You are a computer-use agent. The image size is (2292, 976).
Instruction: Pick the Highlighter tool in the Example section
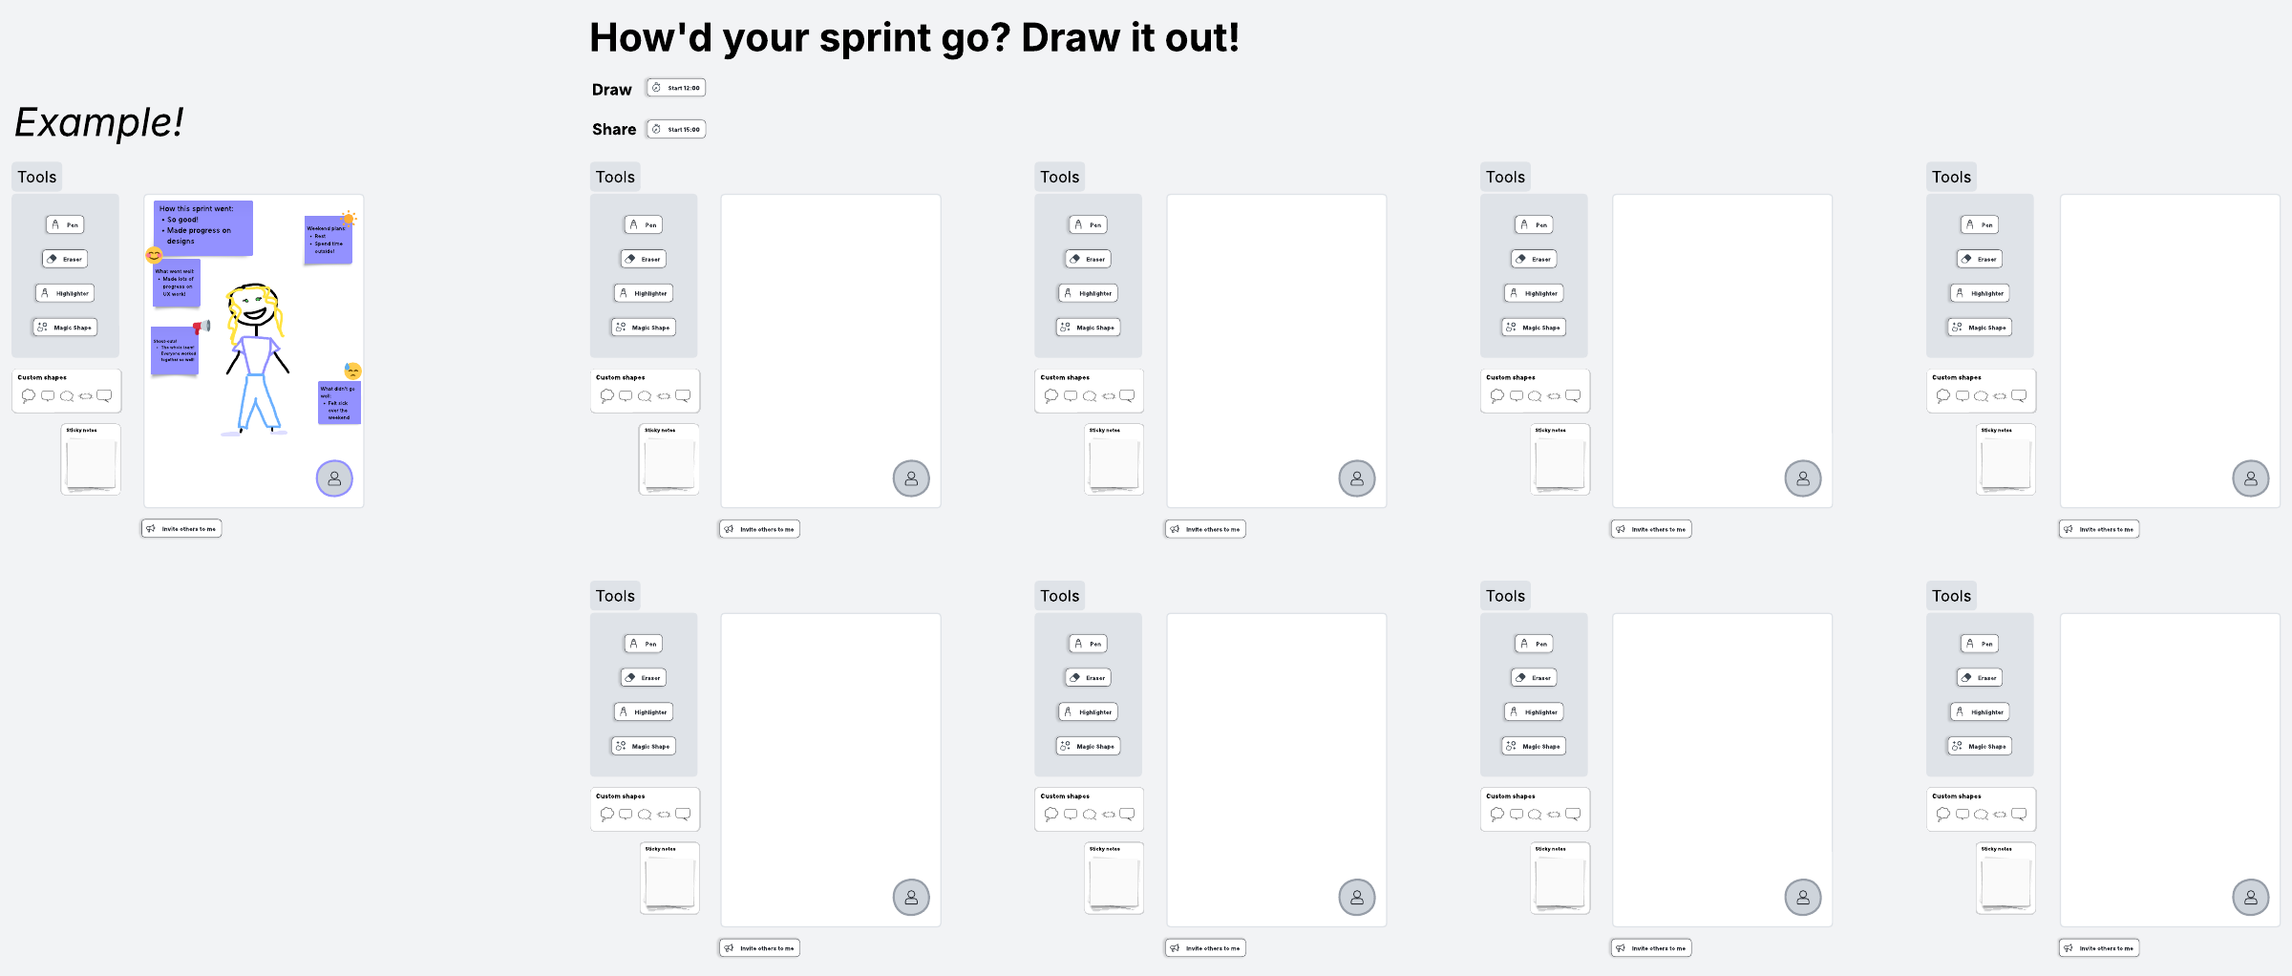(x=65, y=293)
